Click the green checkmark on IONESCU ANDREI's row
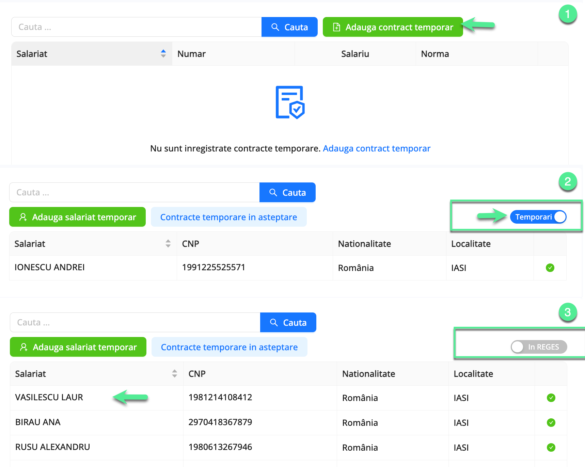This screenshot has height=467, width=585. (x=550, y=268)
